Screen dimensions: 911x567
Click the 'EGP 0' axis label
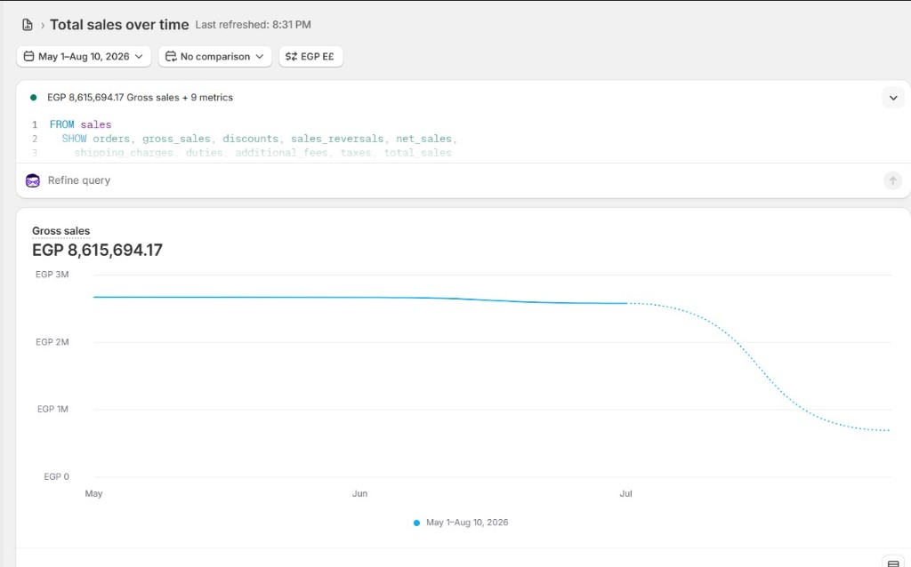(x=56, y=476)
